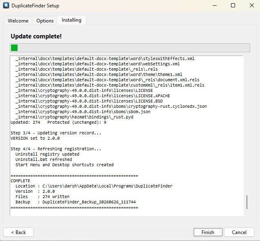Viewport: 260px width, 241px height.
Task: Click the Finish button
Action: (x=208, y=232)
